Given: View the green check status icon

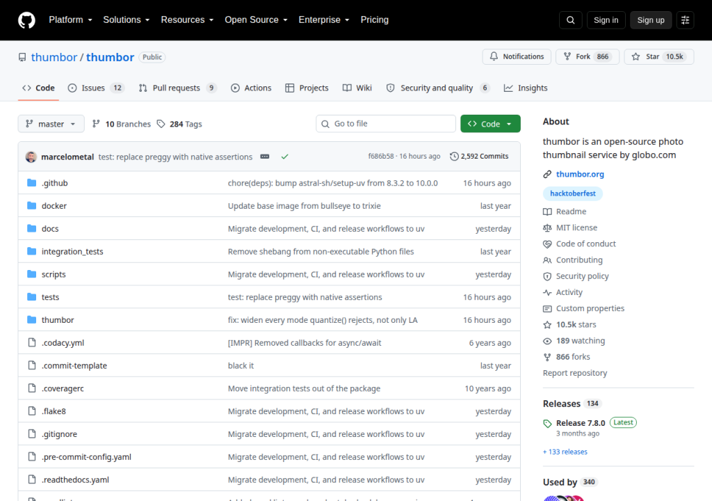Looking at the screenshot, I should point(284,157).
